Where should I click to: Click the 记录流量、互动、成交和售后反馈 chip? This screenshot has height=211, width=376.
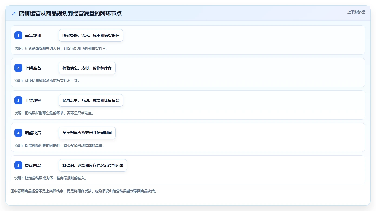91,100
